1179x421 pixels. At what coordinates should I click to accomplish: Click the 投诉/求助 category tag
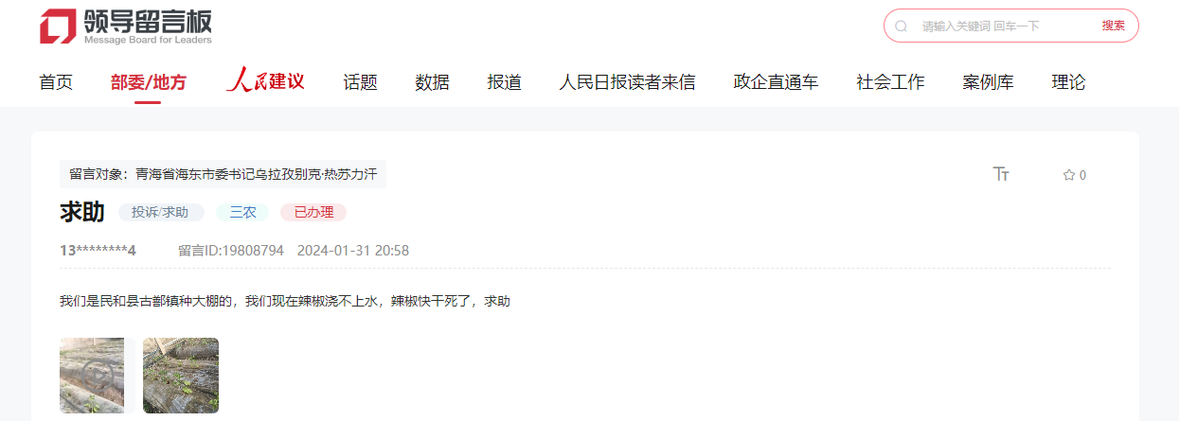[160, 212]
